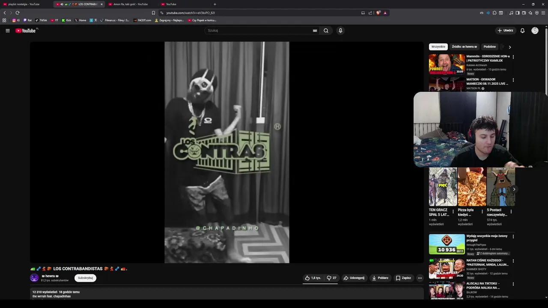Click the address bar URL
This screenshot has width=548, height=308.
(191, 13)
